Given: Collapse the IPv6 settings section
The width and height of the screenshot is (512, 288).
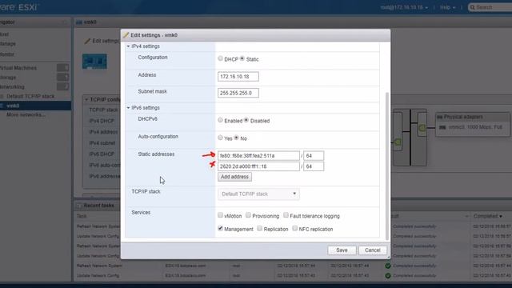Looking at the screenshot, I should click(x=128, y=108).
